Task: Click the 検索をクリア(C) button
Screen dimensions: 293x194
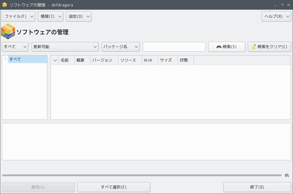Action: click(x=269, y=47)
